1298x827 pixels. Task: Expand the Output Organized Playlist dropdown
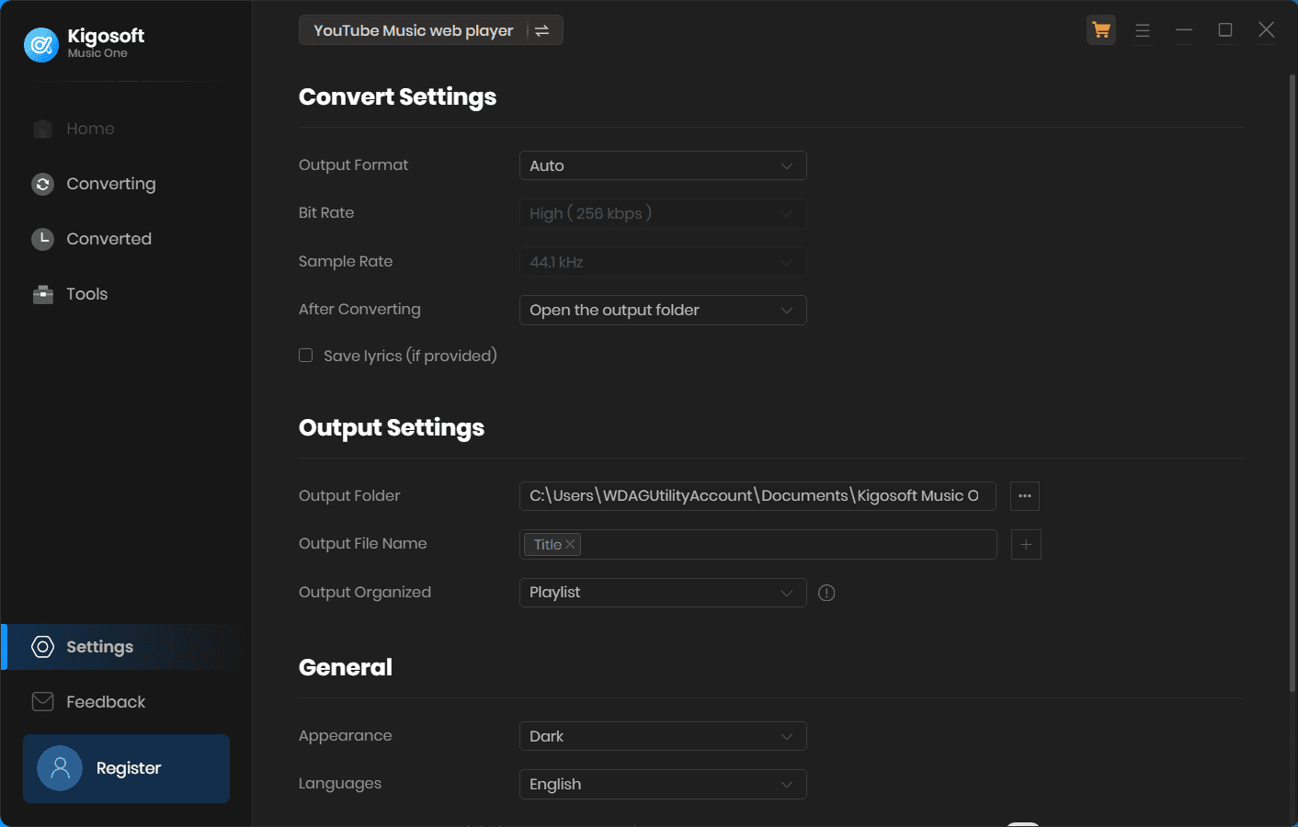tap(663, 593)
